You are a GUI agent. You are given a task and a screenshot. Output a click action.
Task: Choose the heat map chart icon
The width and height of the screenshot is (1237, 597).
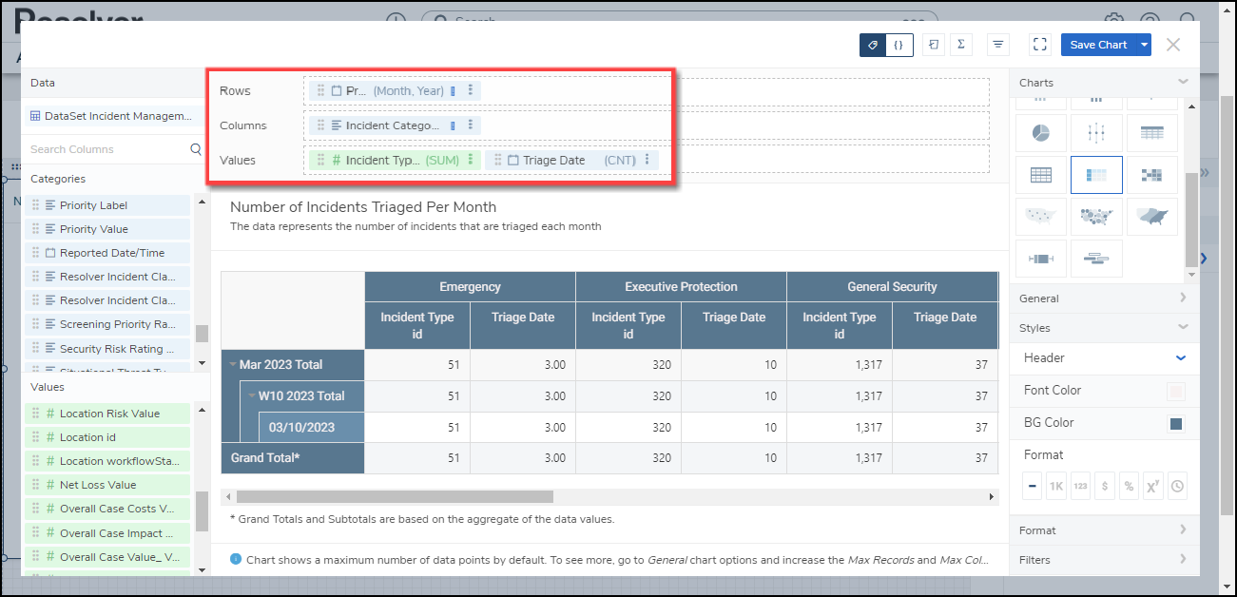point(1151,175)
